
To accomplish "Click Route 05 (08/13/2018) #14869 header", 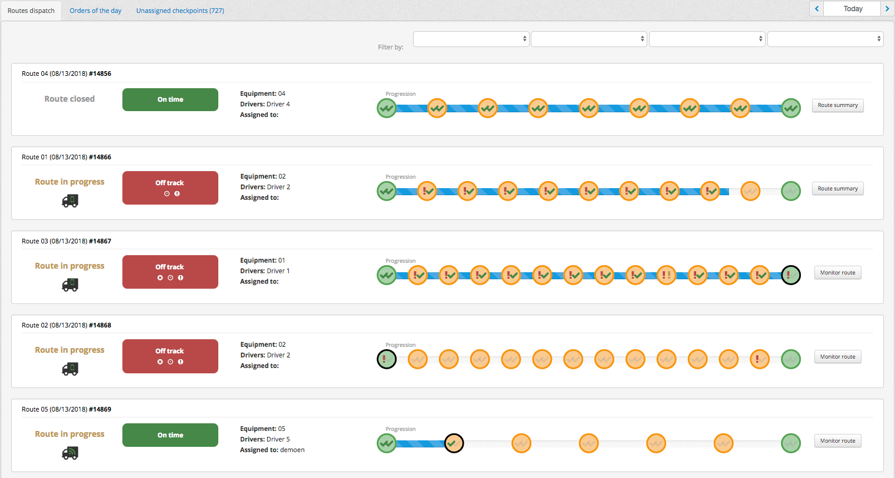I will 66,409.
